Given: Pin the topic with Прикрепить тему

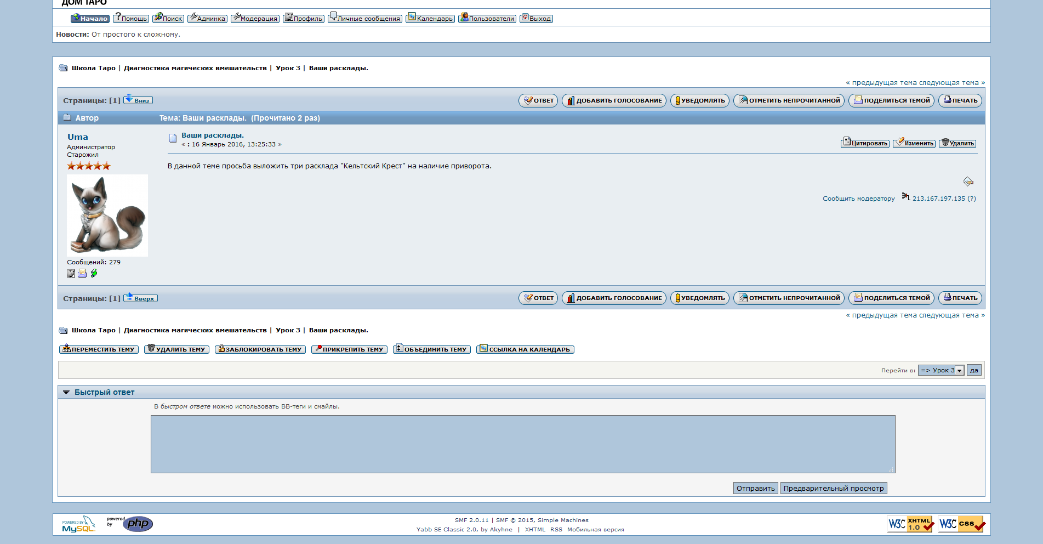Looking at the screenshot, I should pyautogui.click(x=349, y=349).
